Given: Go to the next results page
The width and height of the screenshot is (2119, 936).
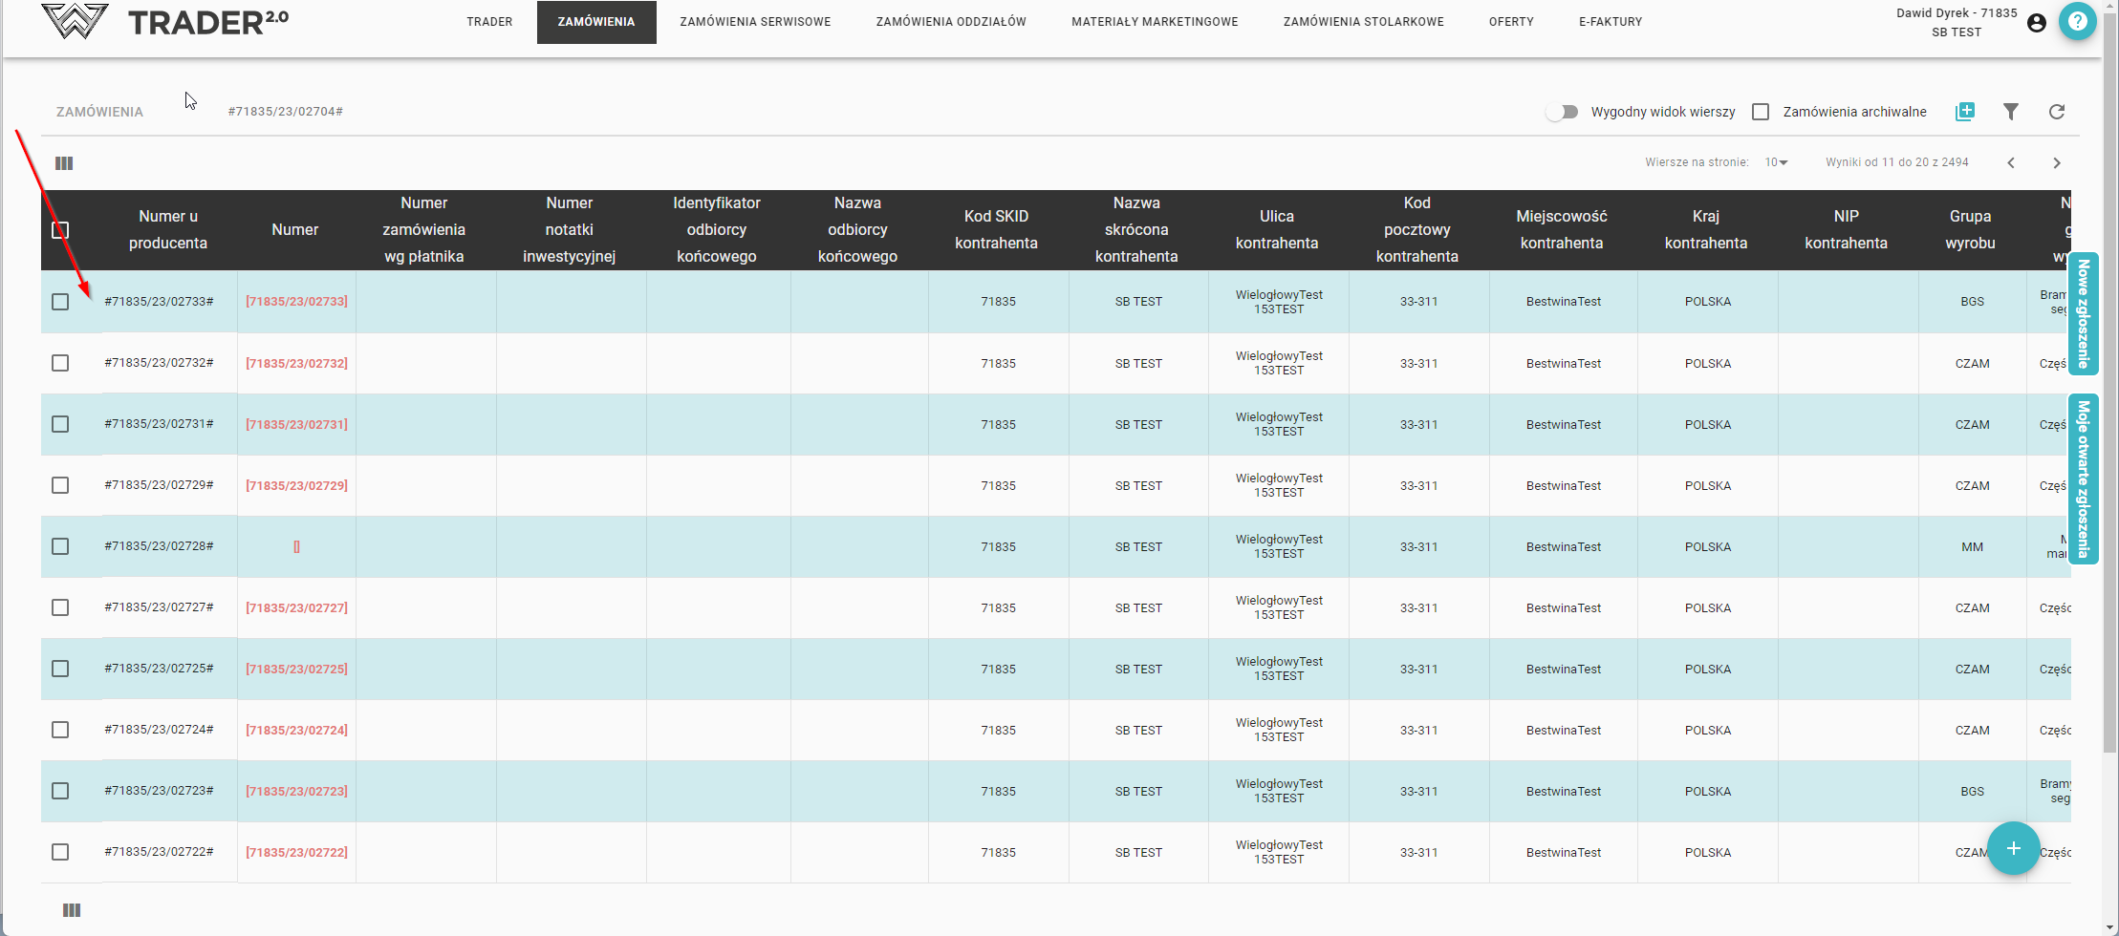Looking at the screenshot, I should click(x=2056, y=163).
